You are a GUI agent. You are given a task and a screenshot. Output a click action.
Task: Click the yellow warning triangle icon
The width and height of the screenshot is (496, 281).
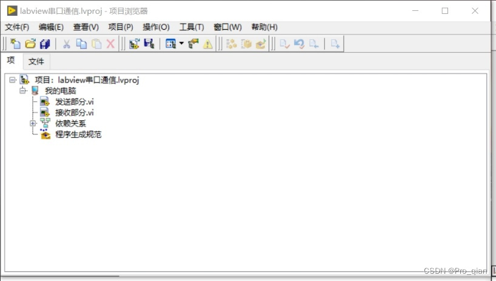[x=208, y=44]
